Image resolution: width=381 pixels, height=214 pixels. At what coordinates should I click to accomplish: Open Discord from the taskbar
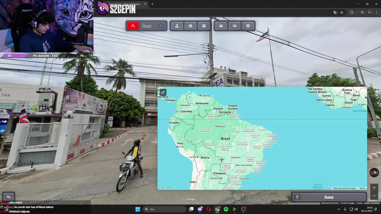coord(200,209)
